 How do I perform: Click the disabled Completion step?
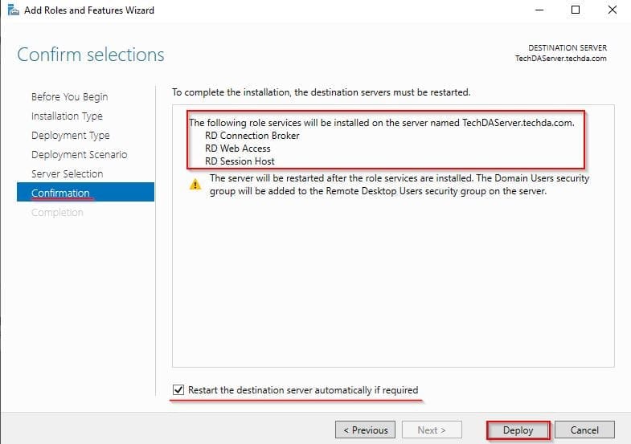coord(57,213)
